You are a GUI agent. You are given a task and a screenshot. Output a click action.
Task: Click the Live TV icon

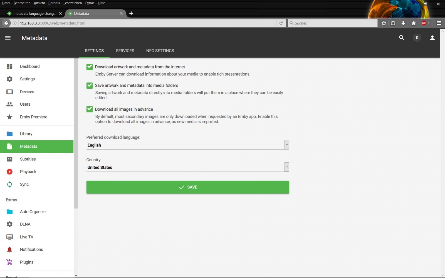(9, 237)
